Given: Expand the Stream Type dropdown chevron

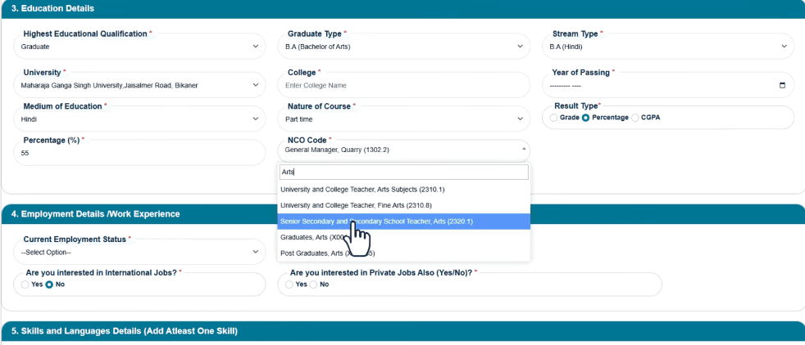Looking at the screenshot, I should (784, 47).
